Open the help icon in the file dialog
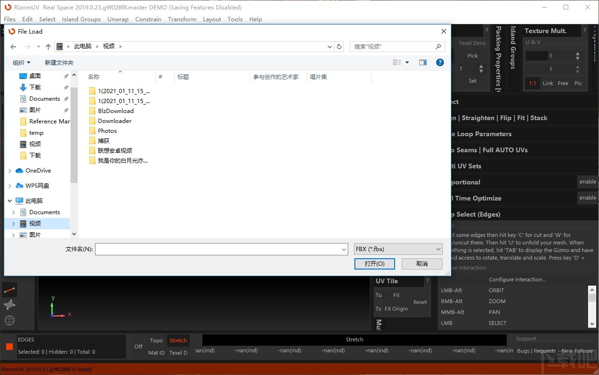 tap(440, 62)
